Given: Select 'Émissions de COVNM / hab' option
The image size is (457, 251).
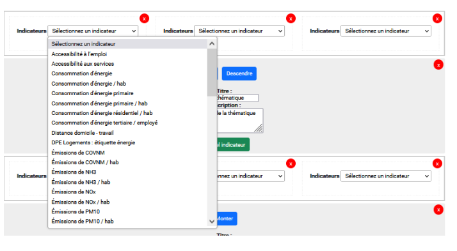Looking at the screenshot, I should pyautogui.click(x=127, y=162).
